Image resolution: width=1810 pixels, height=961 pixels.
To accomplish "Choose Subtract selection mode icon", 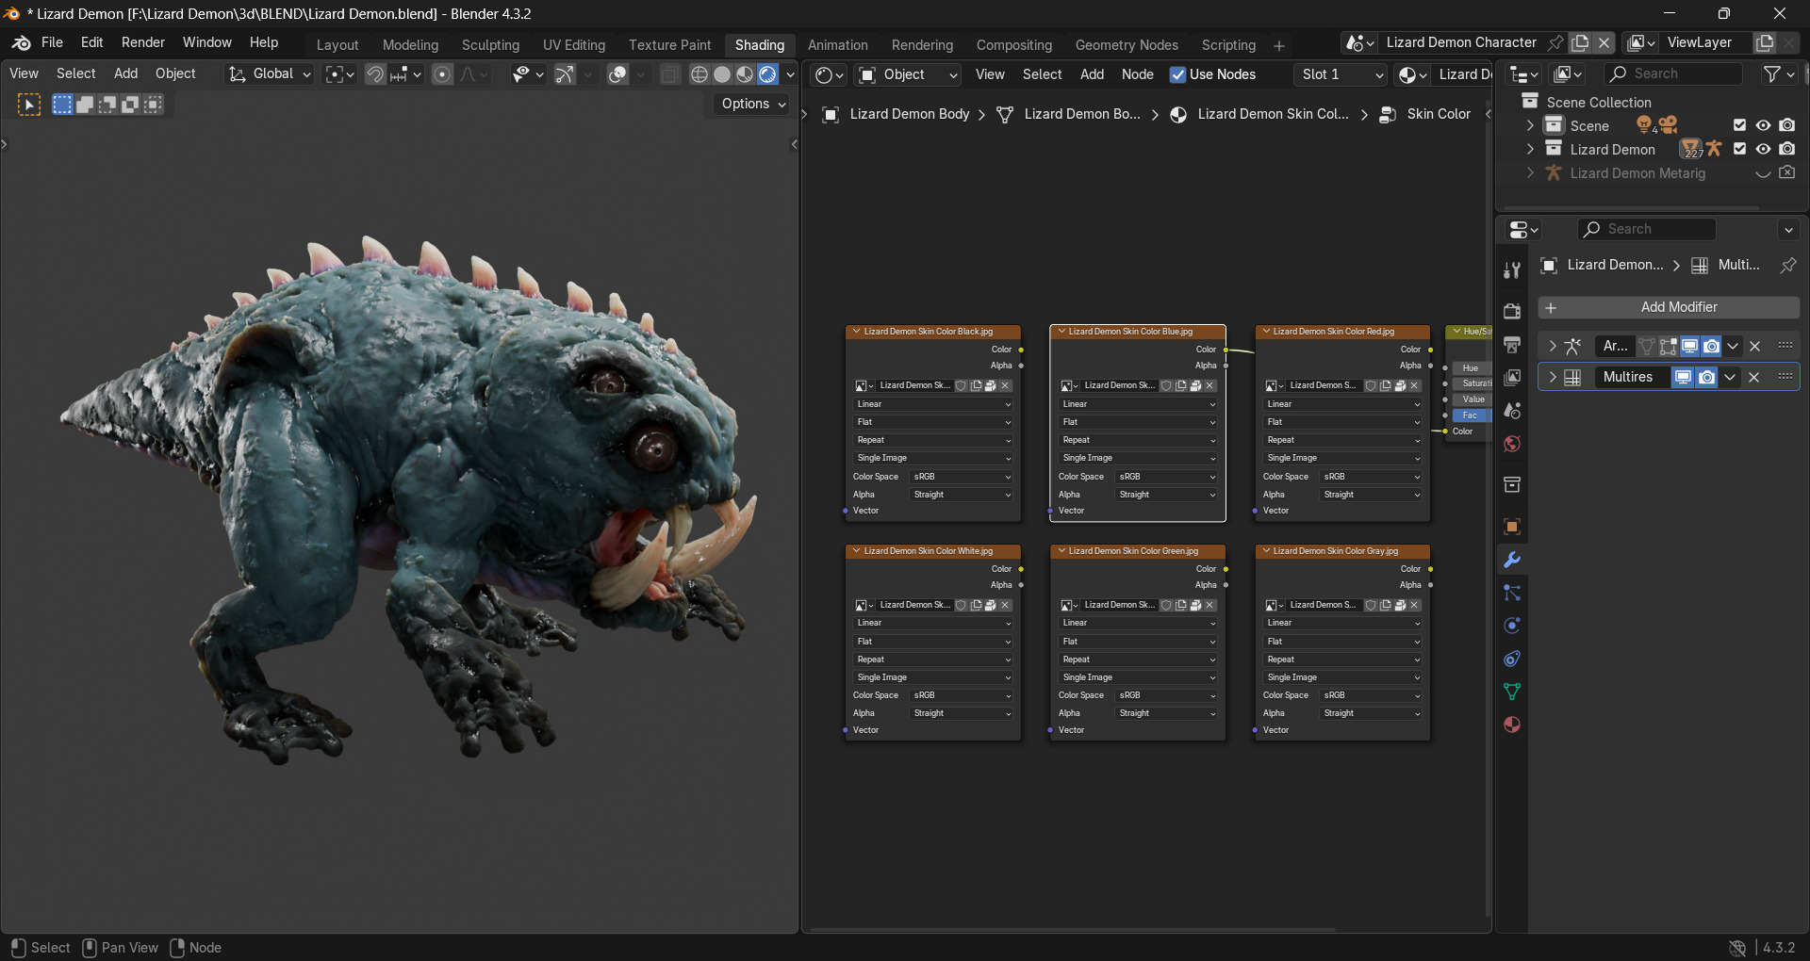I will coord(107,105).
